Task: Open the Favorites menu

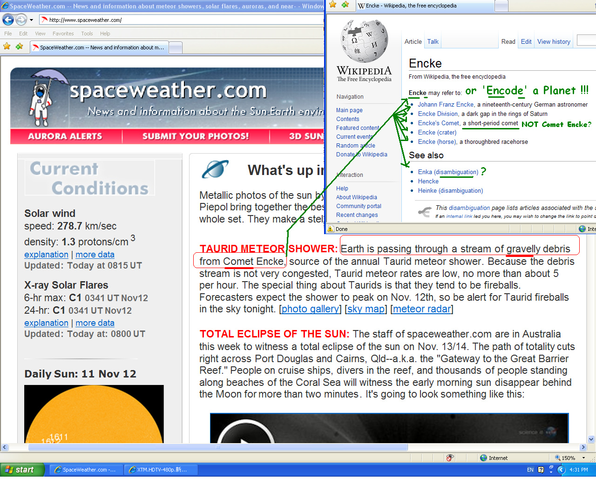Action: 63,34
